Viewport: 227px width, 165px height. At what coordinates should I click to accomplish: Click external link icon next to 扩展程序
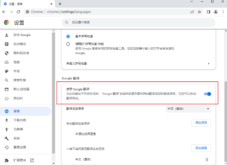click(32, 160)
